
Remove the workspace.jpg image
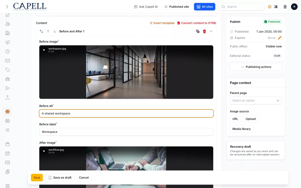44,50
